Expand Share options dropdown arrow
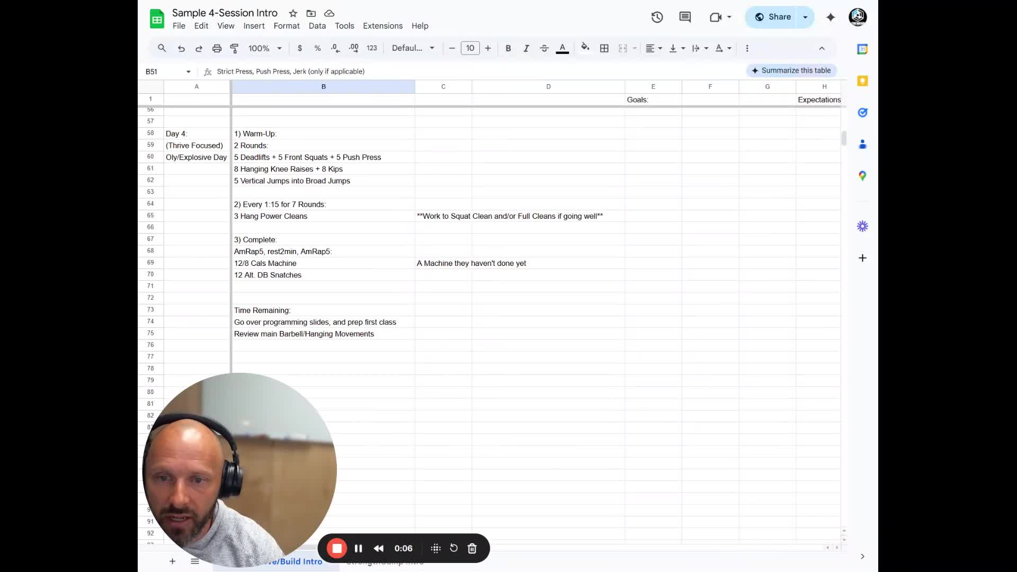The width and height of the screenshot is (1017, 572). click(x=805, y=17)
